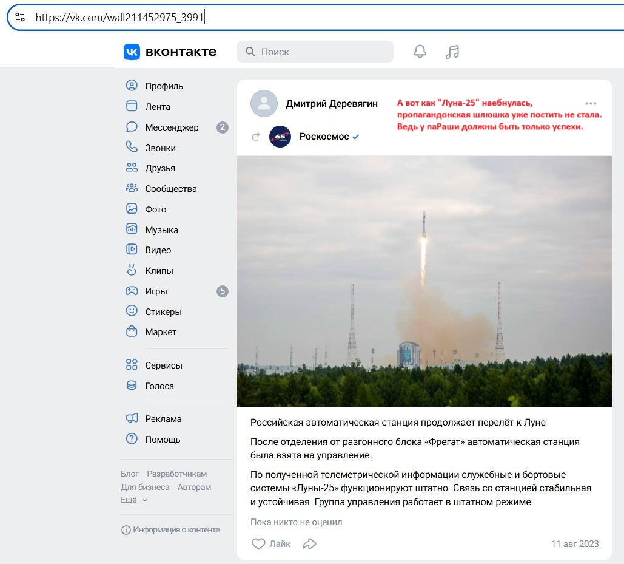
Task: Click the Сообщества group icon
Action: pos(132,188)
